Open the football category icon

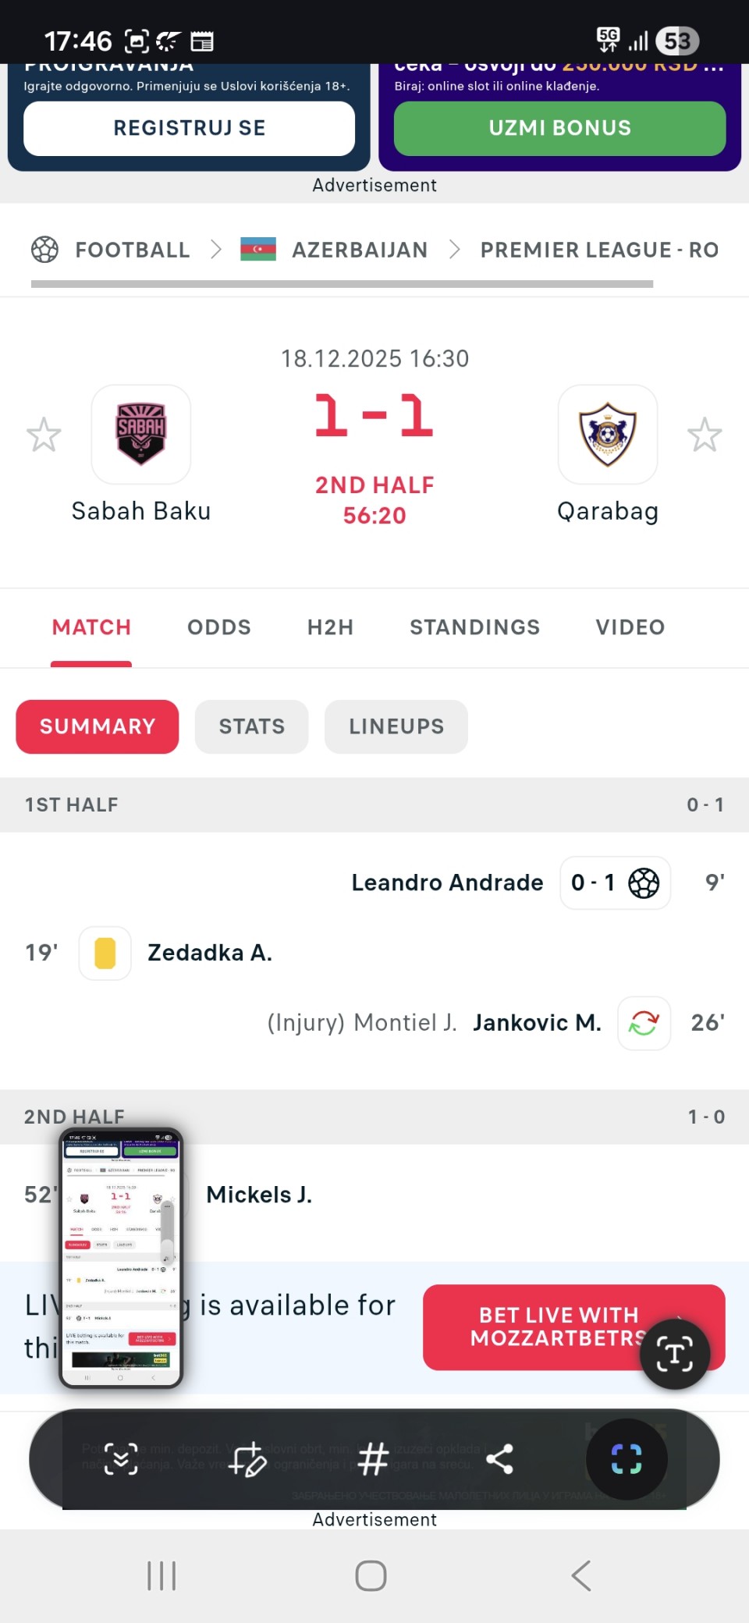[44, 250]
